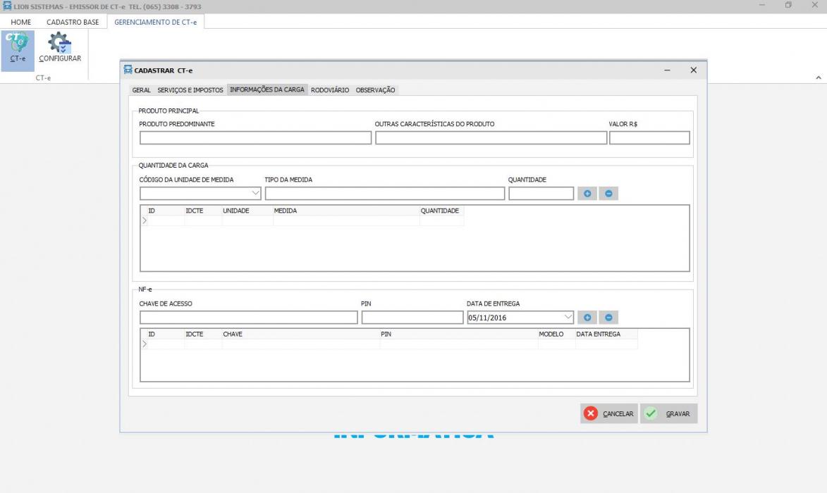Click the green checkmark Gravar icon
827x493 pixels.
pyautogui.click(x=651, y=413)
